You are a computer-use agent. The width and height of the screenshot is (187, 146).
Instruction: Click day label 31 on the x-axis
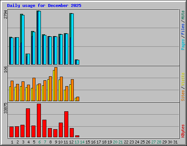(x=175, y=142)
